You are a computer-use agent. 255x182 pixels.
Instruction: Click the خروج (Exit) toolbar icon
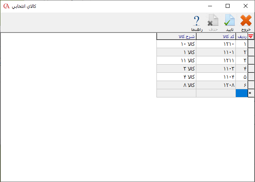pos(246,23)
